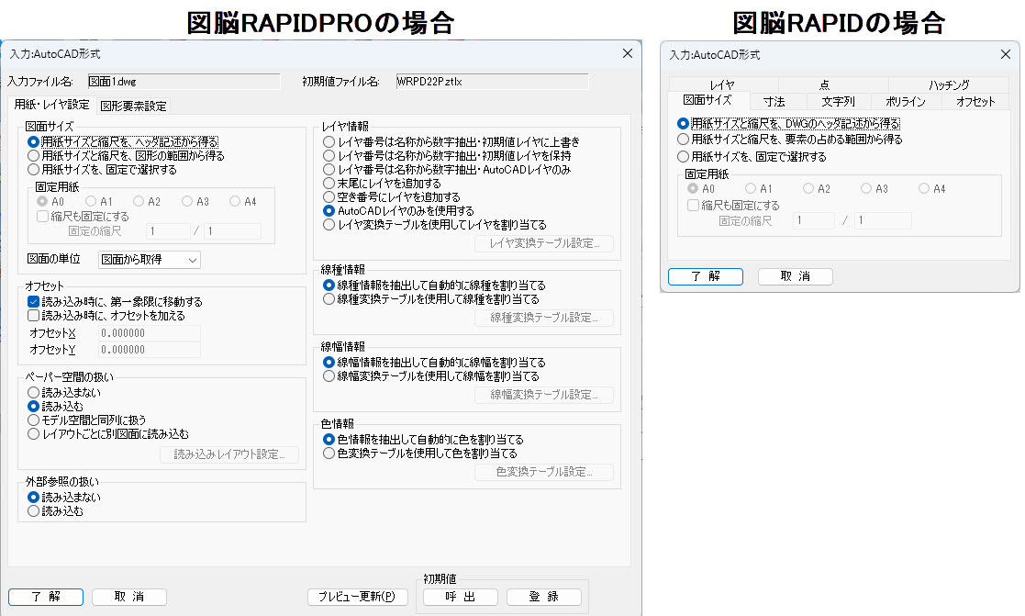Image resolution: width=1025 pixels, height=616 pixels.
Task: Switch to 図形要素設定 tab in RAPIDPRO dialog
Action: tap(133, 106)
